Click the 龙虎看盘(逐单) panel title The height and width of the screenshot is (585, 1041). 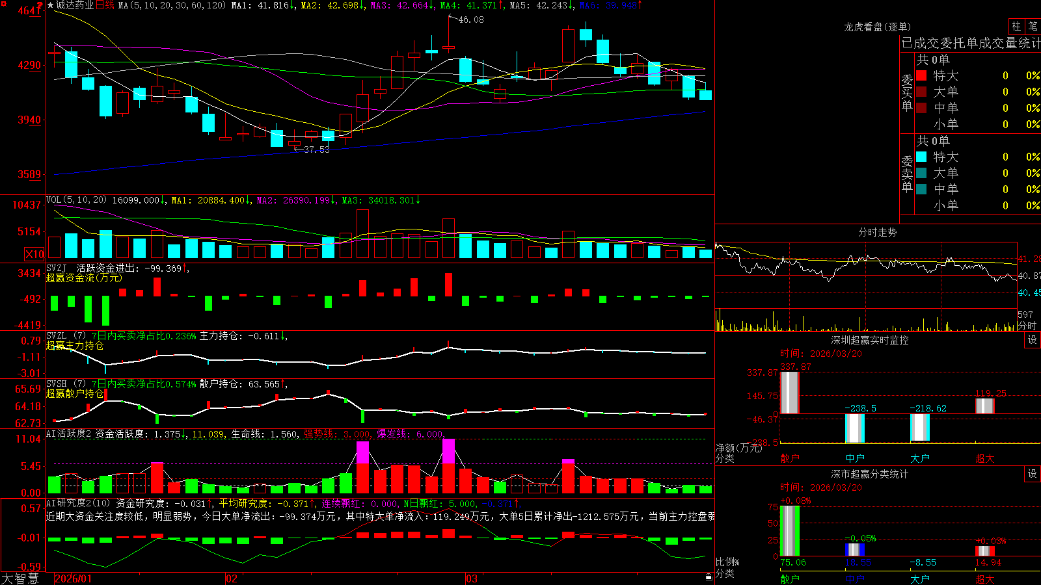click(877, 27)
